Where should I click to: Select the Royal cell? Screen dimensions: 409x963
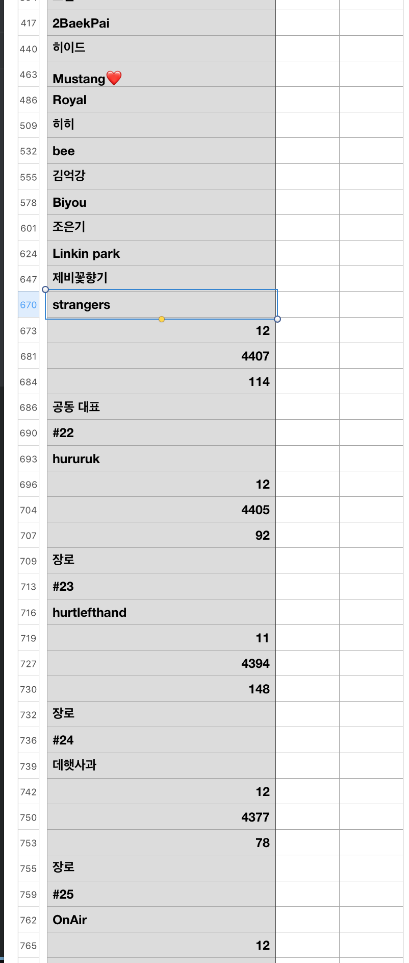click(161, 100)
